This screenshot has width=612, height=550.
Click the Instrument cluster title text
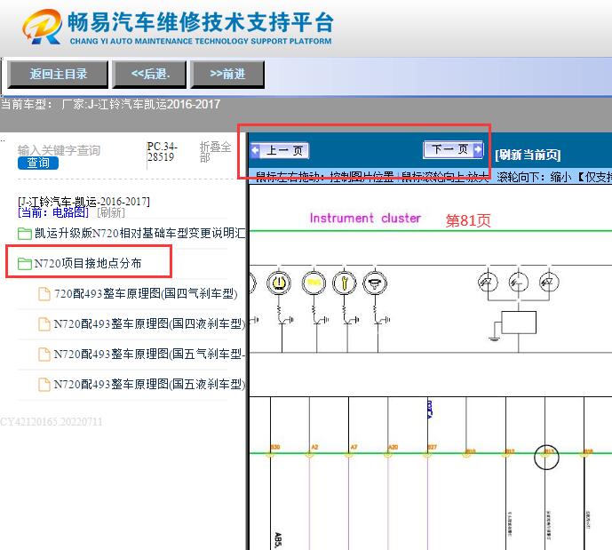(x=365, y=218)
